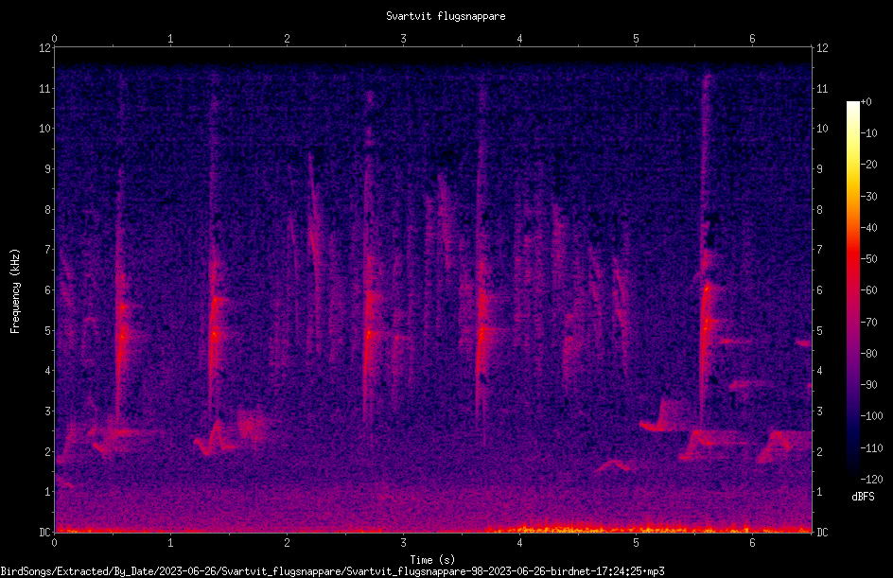Click '3' on the top time axis
Image resolution: width=893 pixels, height=578 pixels.
click(x=403, y=39)
